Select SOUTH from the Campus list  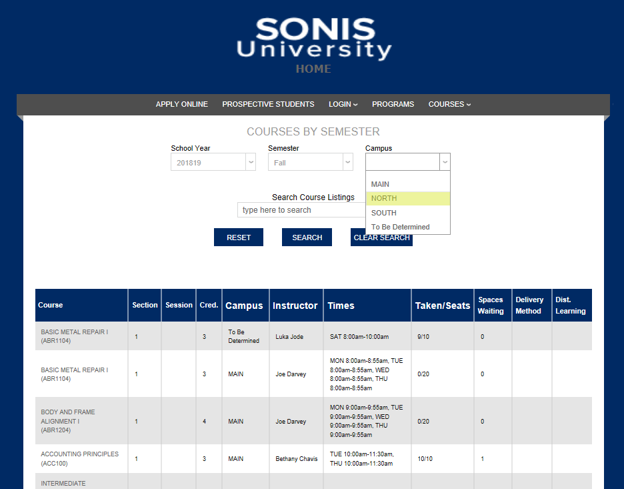click(x=384, y=213)
